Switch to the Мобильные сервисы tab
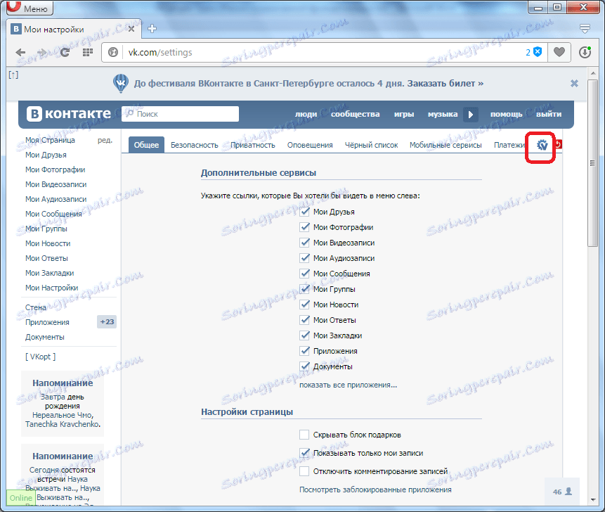 [445, 145]
